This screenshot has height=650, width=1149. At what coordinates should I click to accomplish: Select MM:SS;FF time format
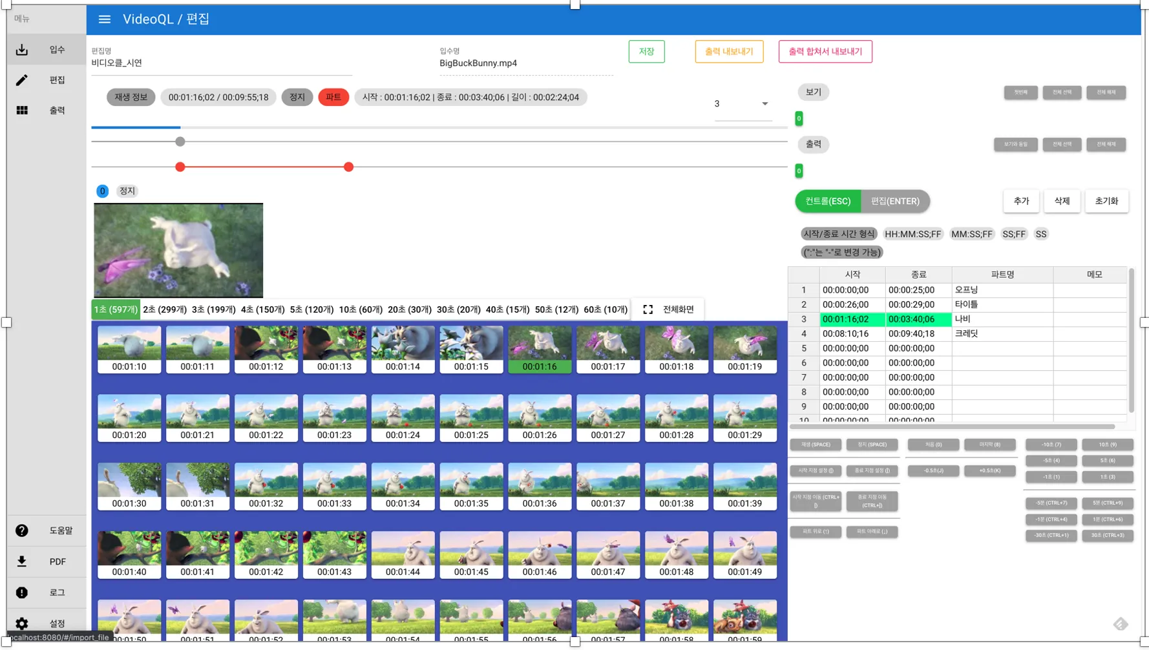coord(971,235)
